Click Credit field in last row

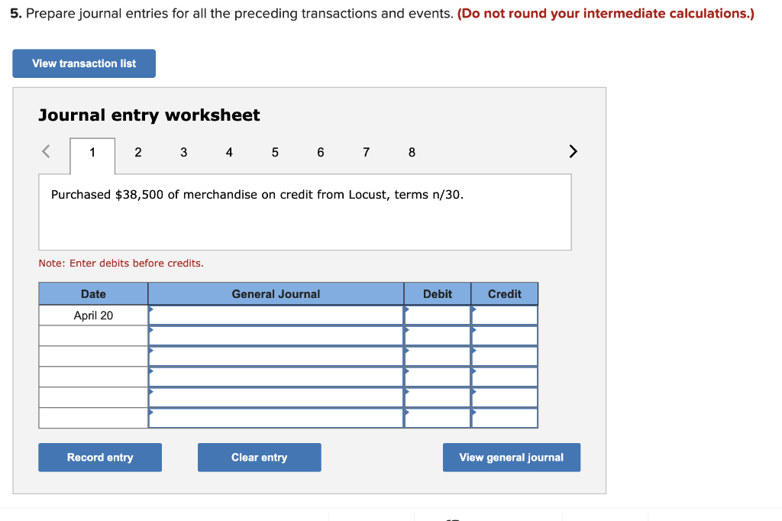505,418
